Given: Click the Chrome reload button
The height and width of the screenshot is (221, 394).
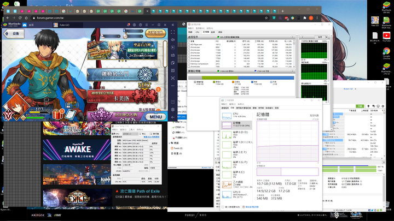Looking at the screenshot, I should click(20, 18).
